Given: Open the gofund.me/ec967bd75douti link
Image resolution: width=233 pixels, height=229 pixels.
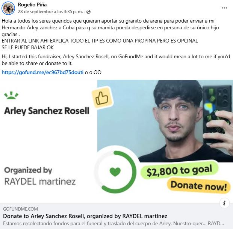Looking at the screenshot, I should click(42, 72).
